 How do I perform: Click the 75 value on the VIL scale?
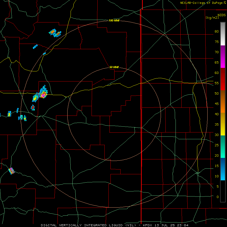(217, 42)
